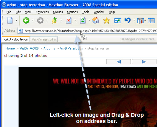Image resolution: width=157 pixels, height=127 pixels.
Task: Switch to the 'orkut - stop terrori' tab
Action: coord(16,39)
